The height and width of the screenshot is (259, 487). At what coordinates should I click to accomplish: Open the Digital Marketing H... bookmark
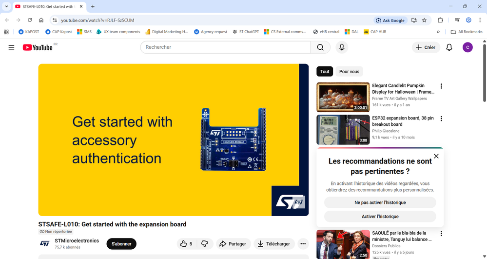click(166, 32)
